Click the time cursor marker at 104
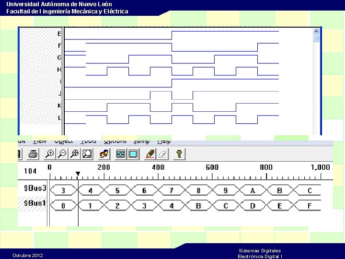345x259 pixels. coord(78,174)
